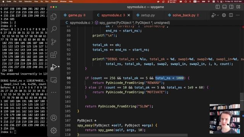The height and width of the screenshot is (137, 244).
Task: Click total_ok += ok on line 91
Action: tap(107, 45)
